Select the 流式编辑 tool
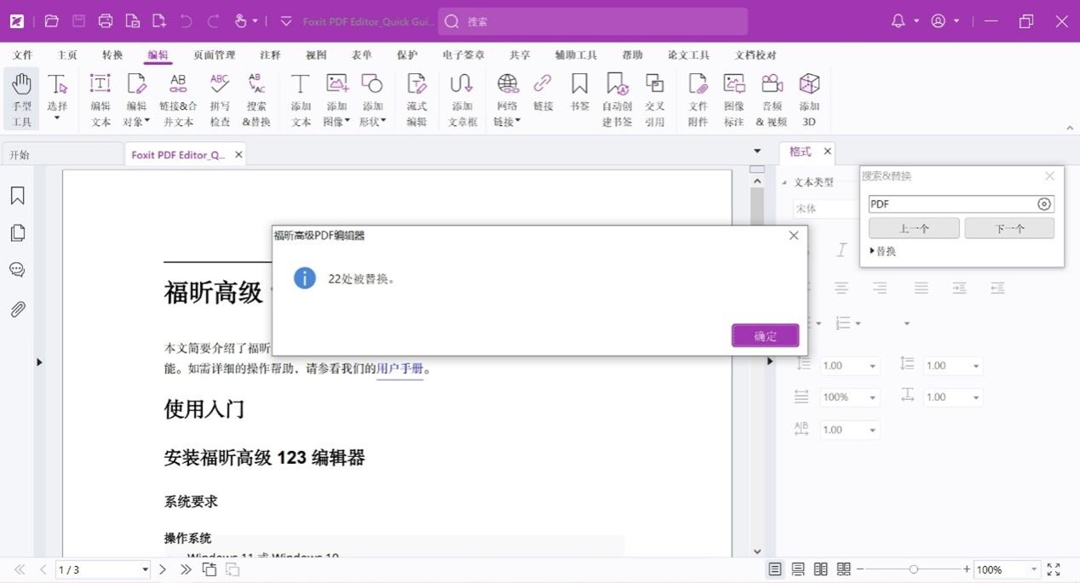The width and height of the screenshot is (1080, 583). 416,99
